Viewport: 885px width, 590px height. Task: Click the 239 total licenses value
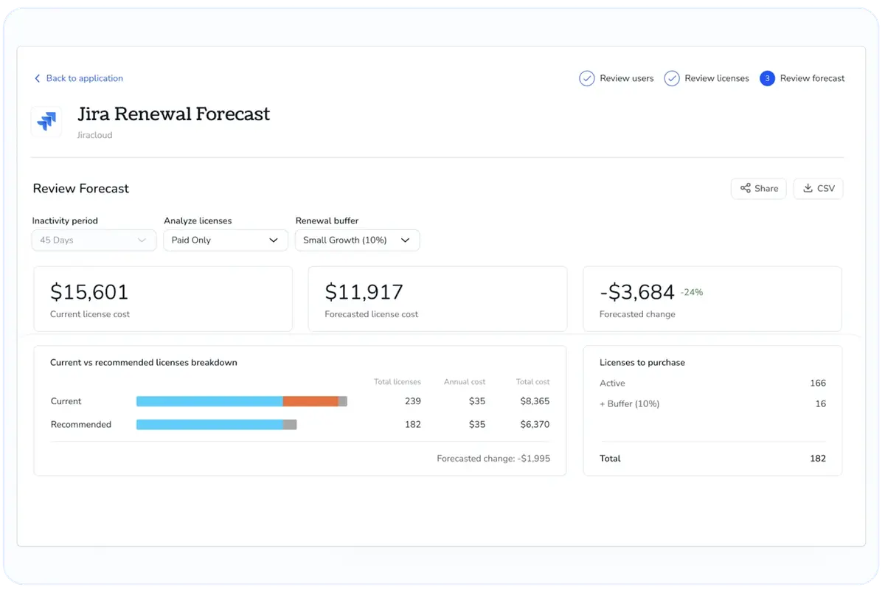pyautogui.click(x=413, y=401)
